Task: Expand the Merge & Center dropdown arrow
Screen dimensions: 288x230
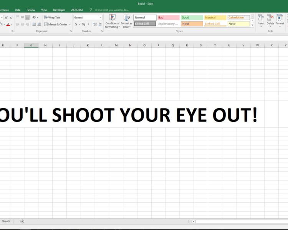Action: (70, 25)
